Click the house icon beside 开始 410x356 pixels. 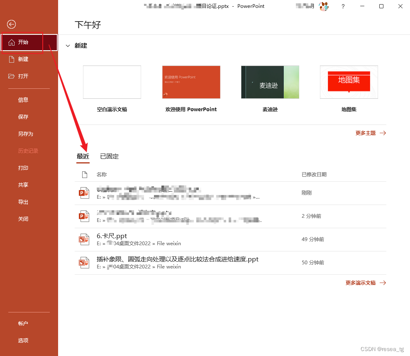(x=12, y=42)
